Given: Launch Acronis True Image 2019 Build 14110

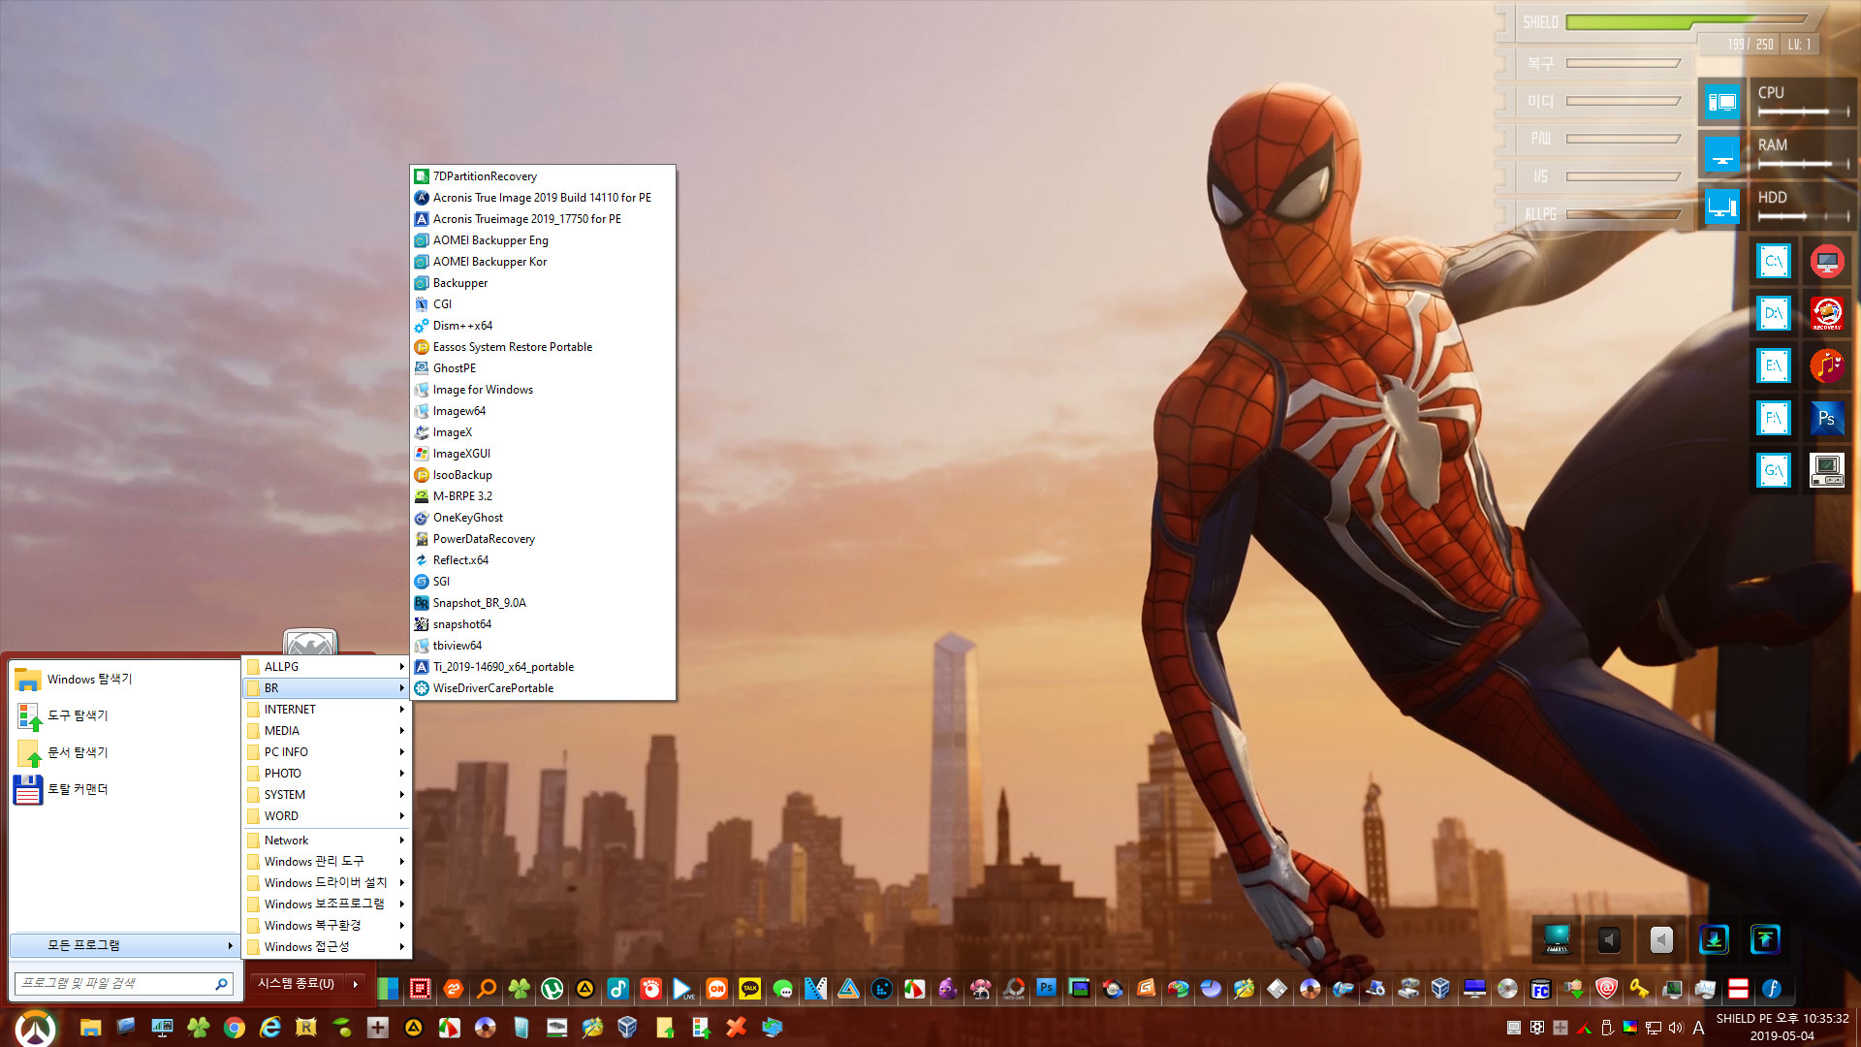Looking at the screenshot, I should [543, 197].
